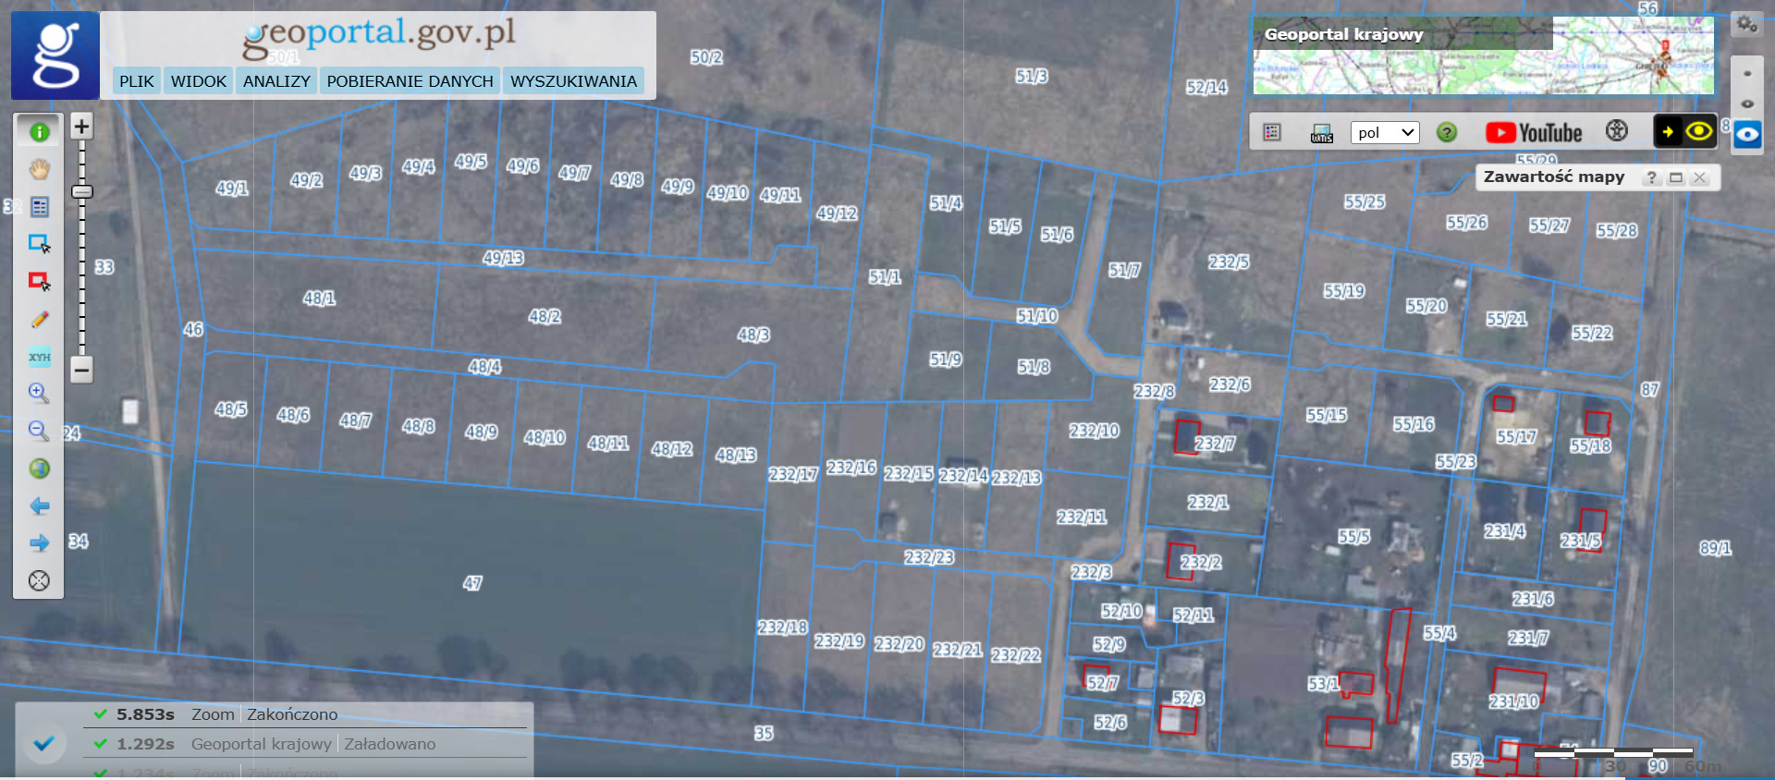Maximize the Zawartość mapy panel
The width and height of the screenshot is (1775, 780).
1676,177
